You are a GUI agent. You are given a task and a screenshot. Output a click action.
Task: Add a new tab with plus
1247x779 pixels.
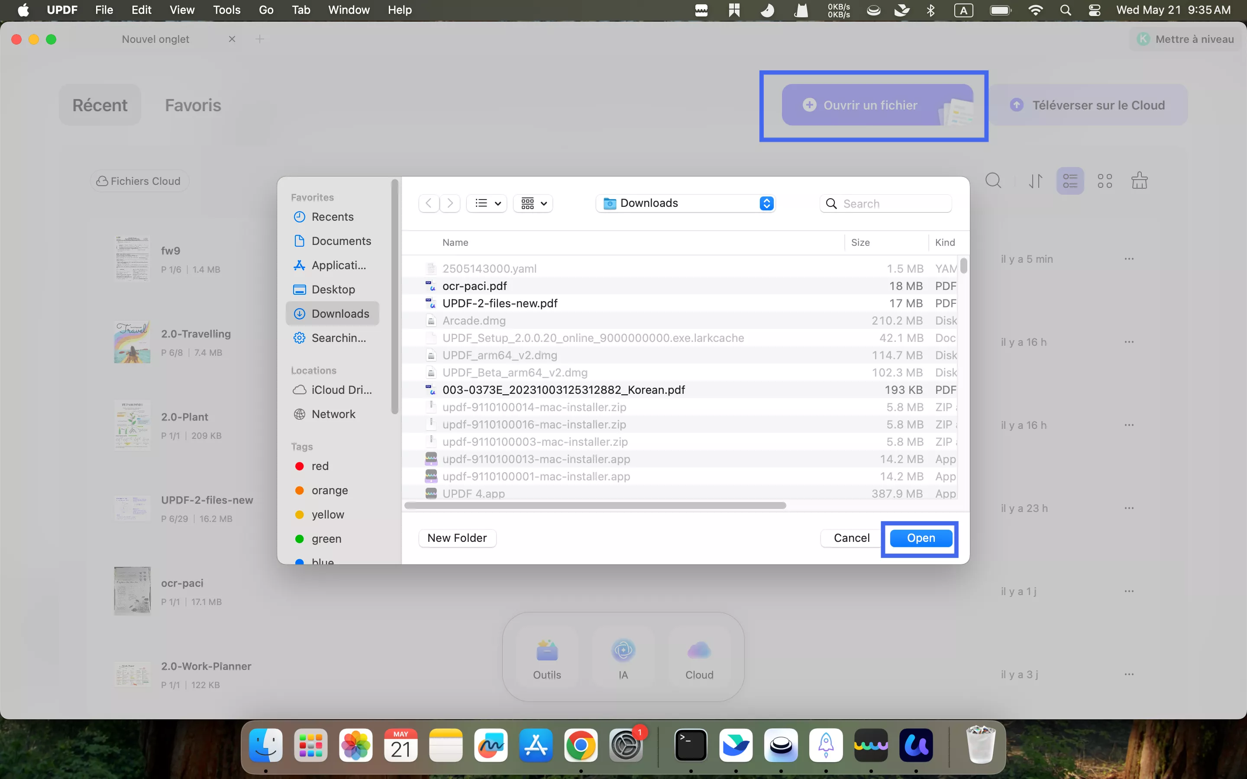(x=260, y=39)
